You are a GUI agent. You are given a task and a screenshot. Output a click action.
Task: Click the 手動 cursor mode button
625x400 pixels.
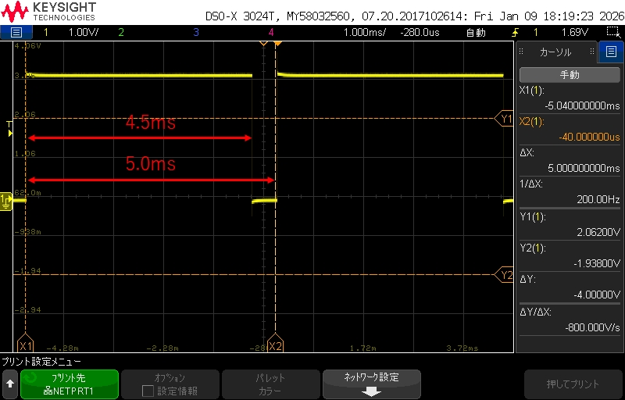coord(570,75)
